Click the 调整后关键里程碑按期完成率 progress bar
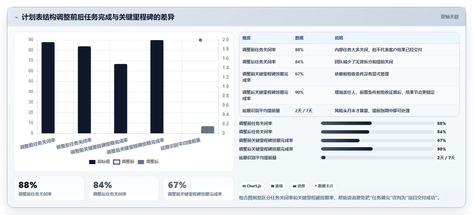Viewport: 473px width, 215px height. [378, 149]
